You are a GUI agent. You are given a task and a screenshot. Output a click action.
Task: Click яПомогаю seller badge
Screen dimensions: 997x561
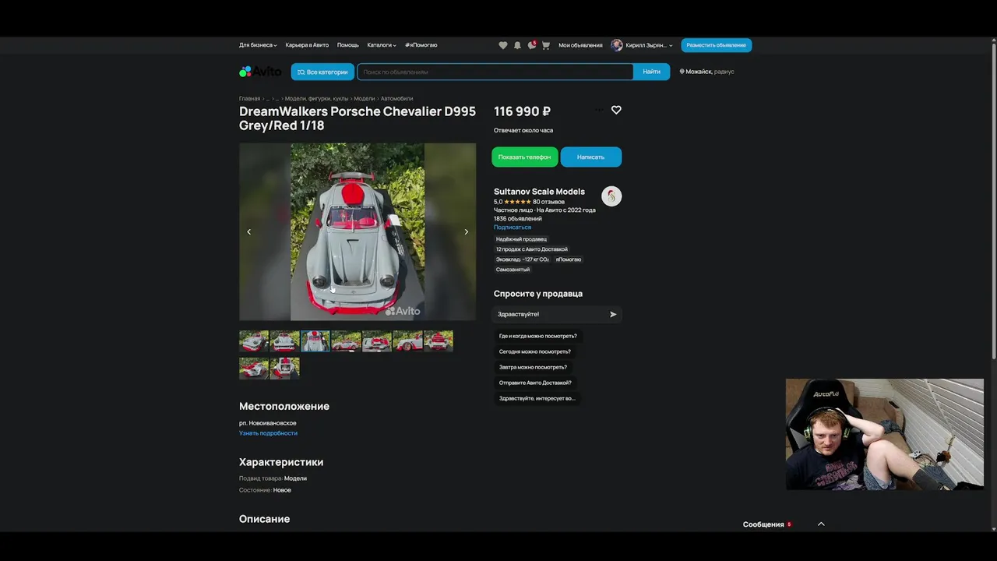pos(569,259)
